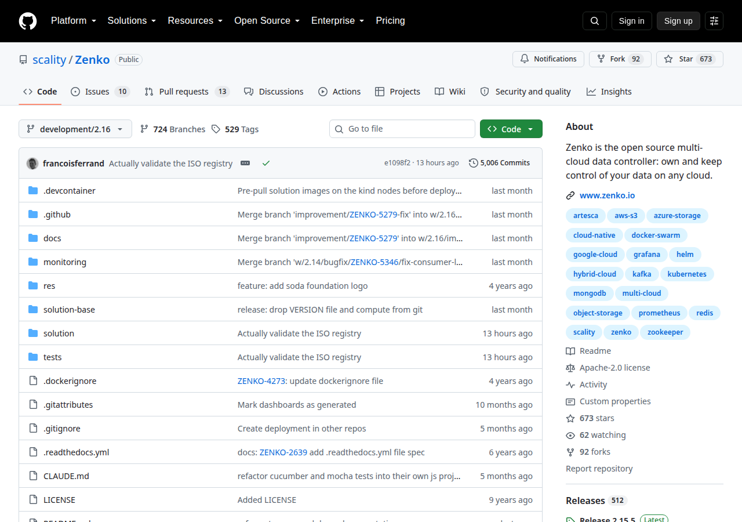Open the search magnifier icon
Viewport: 742px width, 522px height.
point(595,21)
